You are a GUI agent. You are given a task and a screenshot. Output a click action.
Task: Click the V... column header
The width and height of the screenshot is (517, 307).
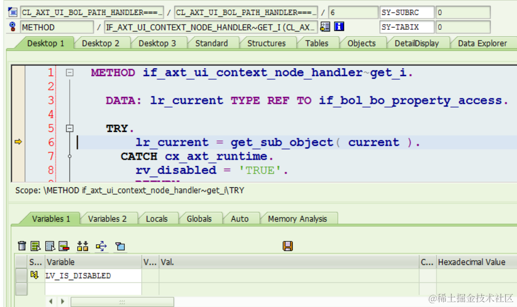(150, 262)
